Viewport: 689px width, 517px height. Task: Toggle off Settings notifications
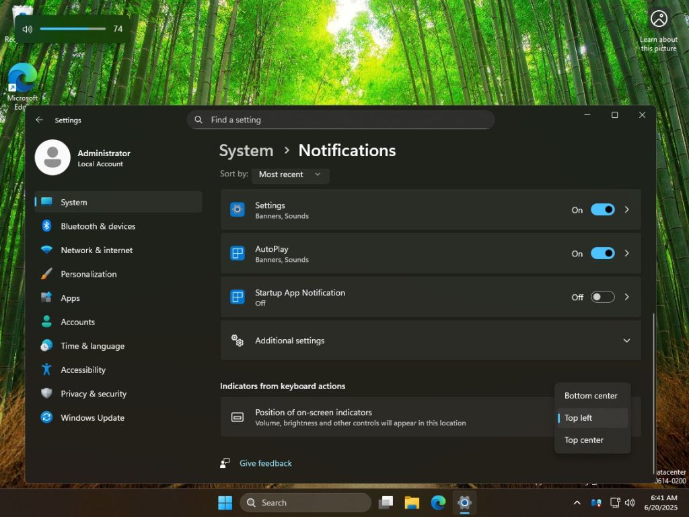602,209
